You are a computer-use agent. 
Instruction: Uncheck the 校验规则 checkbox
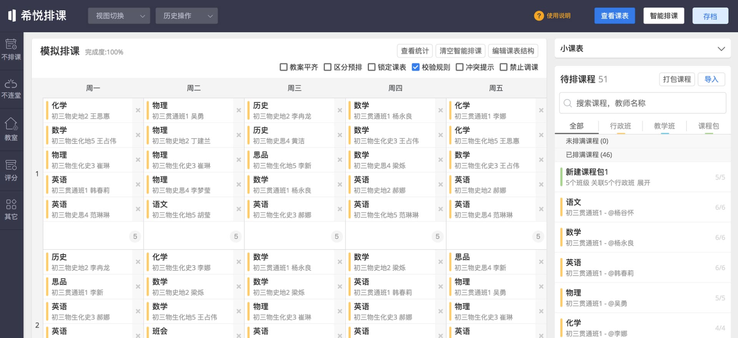point(416,67)
